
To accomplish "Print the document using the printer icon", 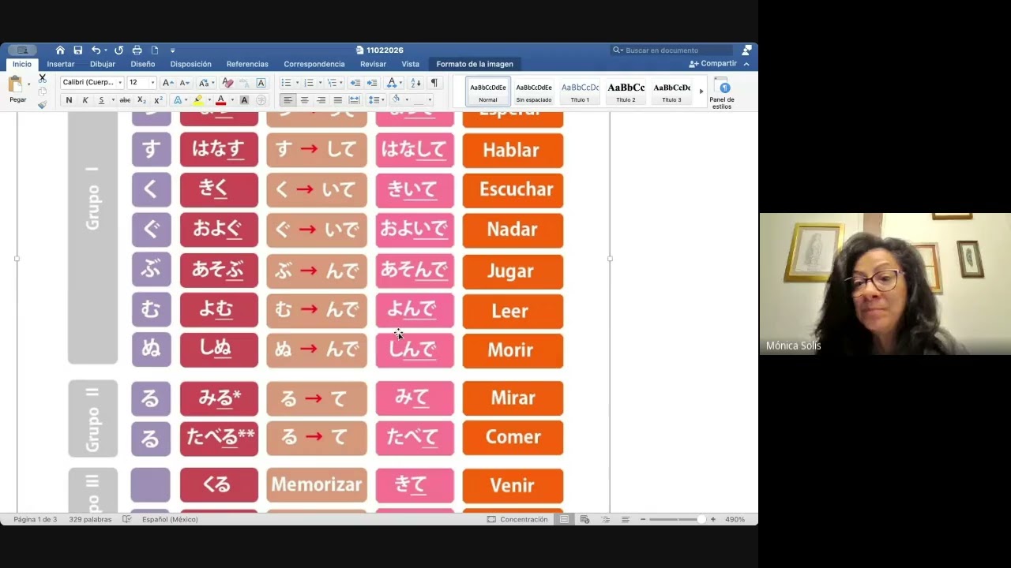I will click(137, 50).
